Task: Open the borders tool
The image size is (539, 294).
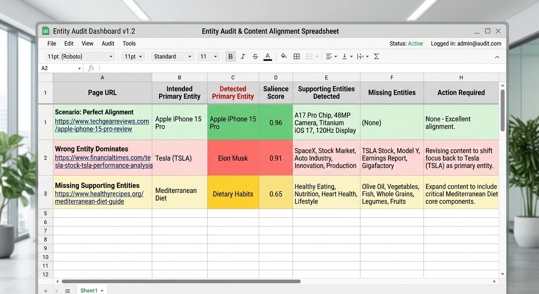Action: click(297, 56)
